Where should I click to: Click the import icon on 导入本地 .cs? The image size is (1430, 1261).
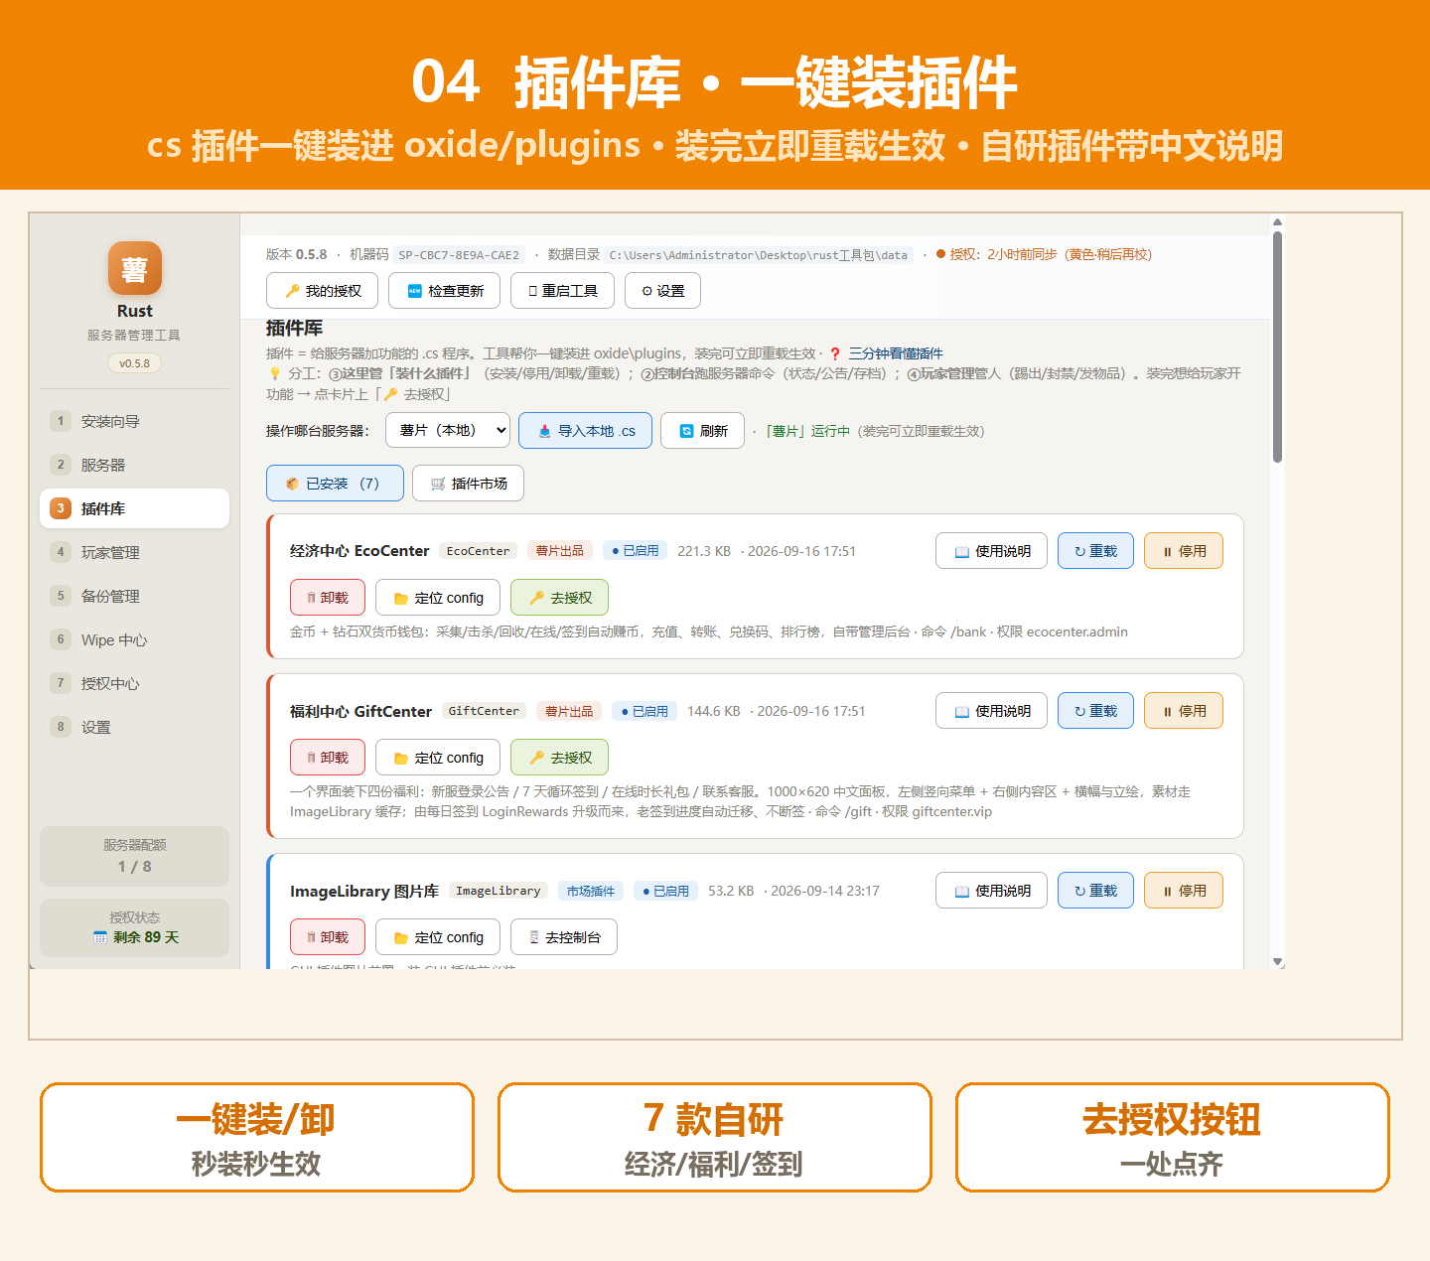[x=544, y=431]
